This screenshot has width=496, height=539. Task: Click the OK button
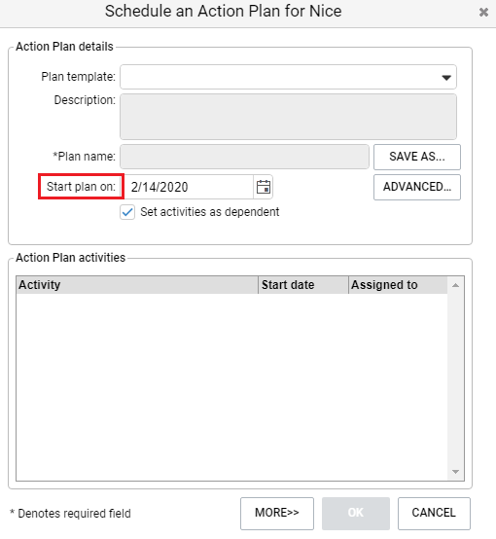tap(356, 513)
